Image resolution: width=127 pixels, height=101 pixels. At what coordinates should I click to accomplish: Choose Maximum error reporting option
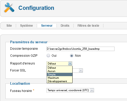59,78
